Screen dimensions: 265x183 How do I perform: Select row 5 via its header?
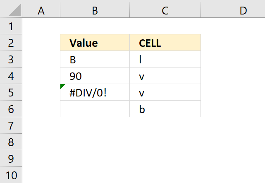(x=11, y=93)
